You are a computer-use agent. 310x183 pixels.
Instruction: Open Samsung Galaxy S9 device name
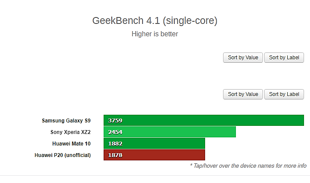(66, 121)
